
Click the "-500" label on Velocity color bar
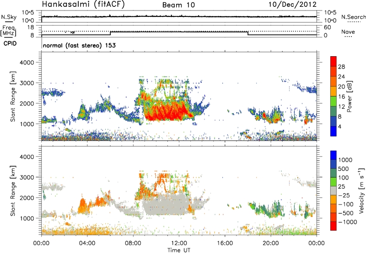(x=346, y=213)
